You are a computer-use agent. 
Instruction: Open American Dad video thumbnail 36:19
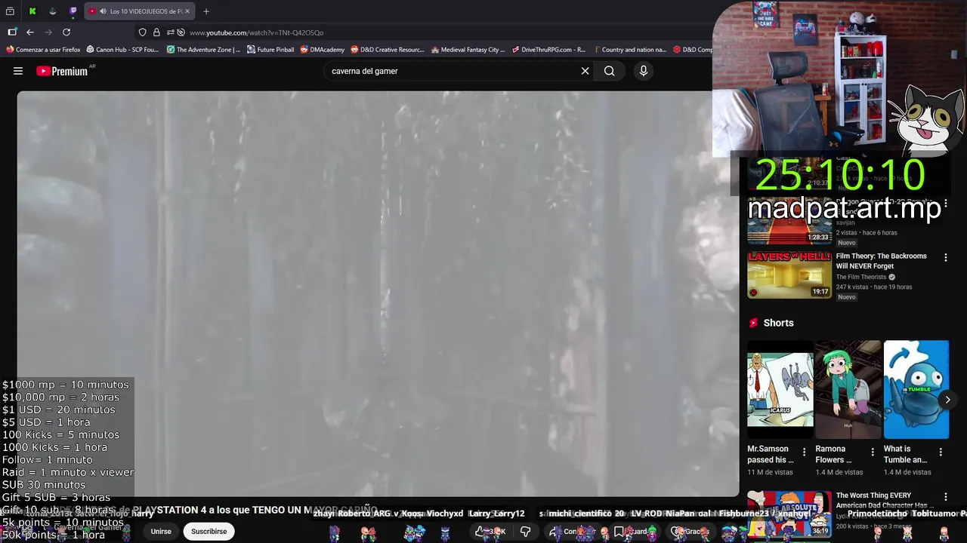(x=789, y=514)
